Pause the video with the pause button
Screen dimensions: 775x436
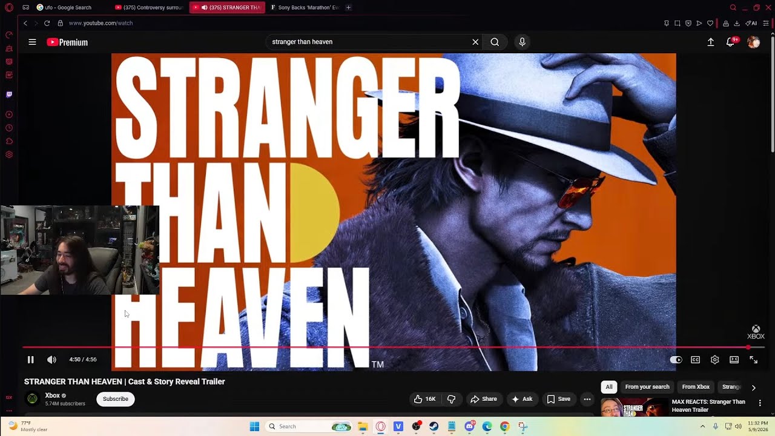30,360
